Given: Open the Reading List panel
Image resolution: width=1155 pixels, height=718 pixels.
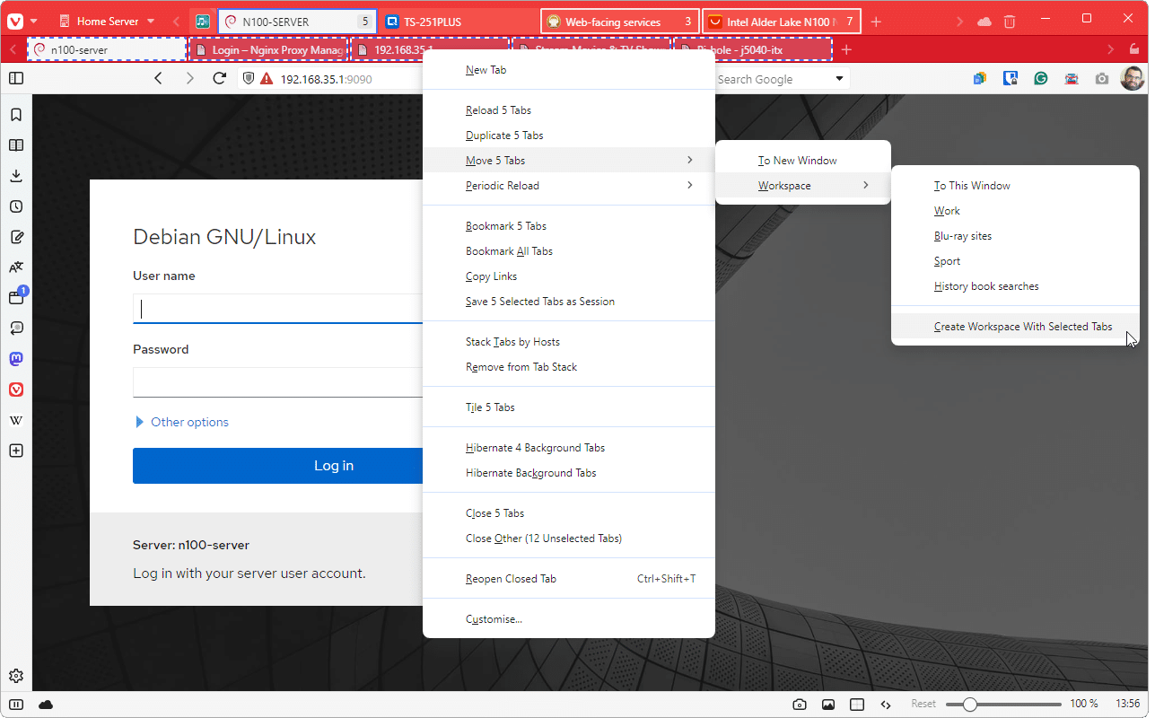Looking at the screenshot, I should pyautogui.click(x=15, y=144).
